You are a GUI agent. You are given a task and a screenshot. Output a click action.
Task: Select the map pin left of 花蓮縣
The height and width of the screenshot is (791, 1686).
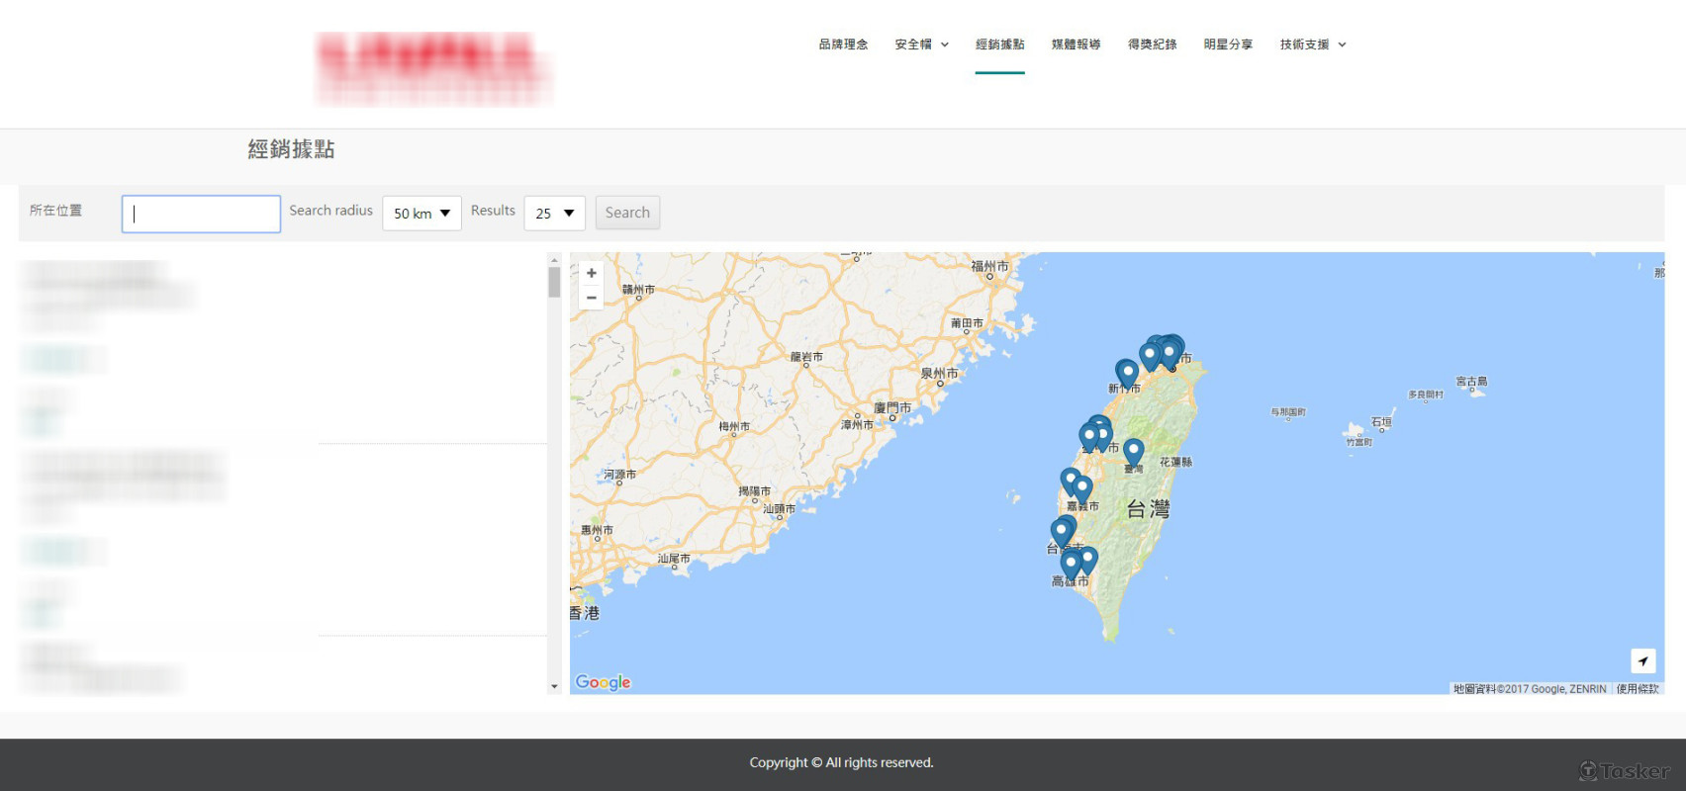tap(1134, 453)
